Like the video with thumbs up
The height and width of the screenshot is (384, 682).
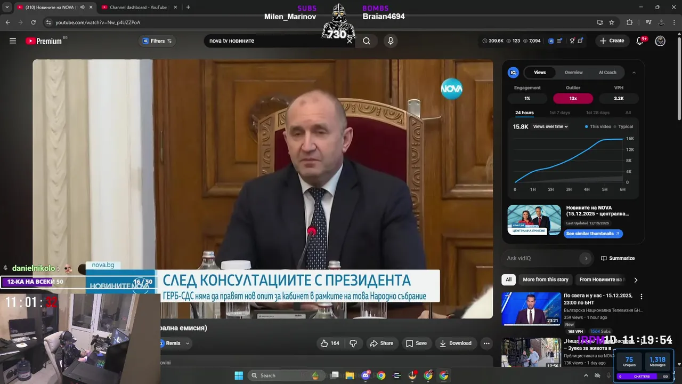click(329, 343)
